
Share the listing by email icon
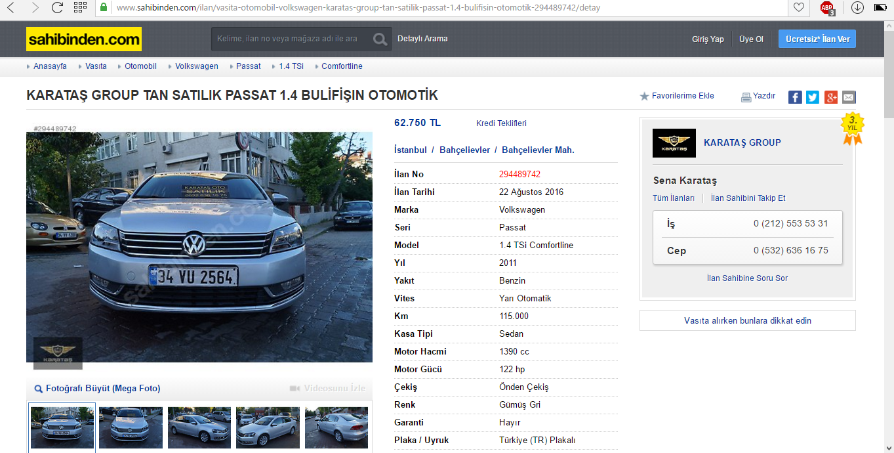point(849,97)
